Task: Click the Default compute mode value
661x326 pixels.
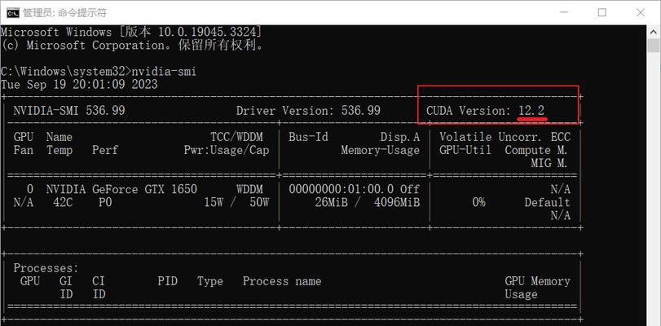Action: [547, 202]
